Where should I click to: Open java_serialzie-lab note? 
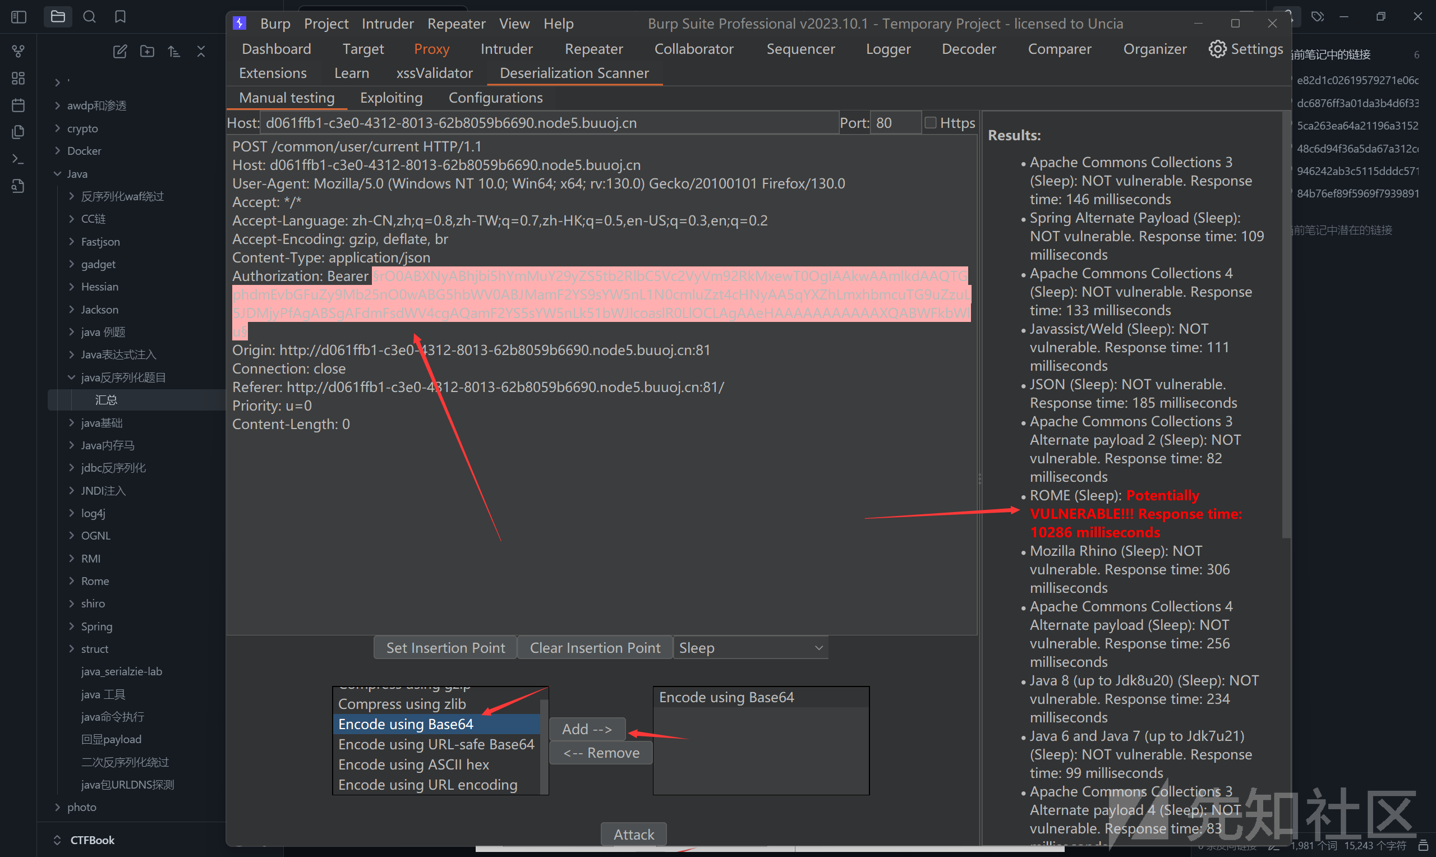tap(121, 671)
